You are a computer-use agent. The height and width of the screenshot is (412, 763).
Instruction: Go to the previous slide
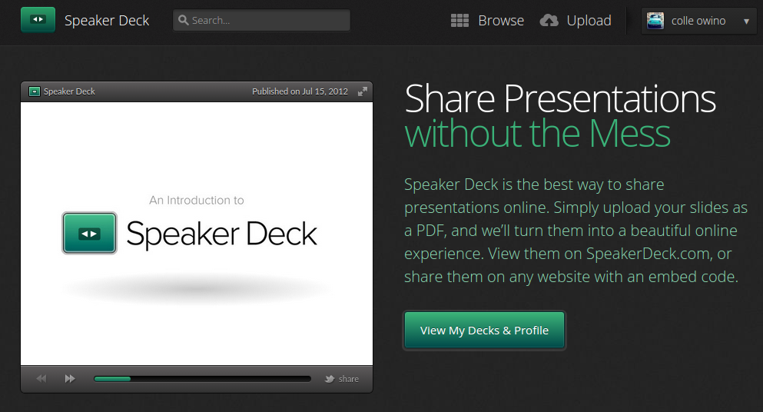coord(41,378)
